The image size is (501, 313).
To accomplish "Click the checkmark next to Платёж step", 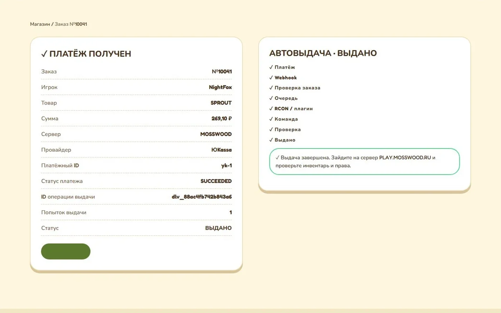I will pos(271,67).
